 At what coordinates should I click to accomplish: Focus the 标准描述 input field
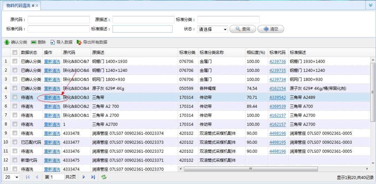142,29
